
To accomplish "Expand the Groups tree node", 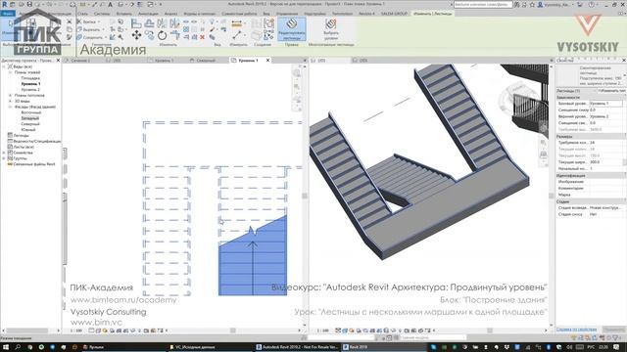I will click(x=4, y=158).
